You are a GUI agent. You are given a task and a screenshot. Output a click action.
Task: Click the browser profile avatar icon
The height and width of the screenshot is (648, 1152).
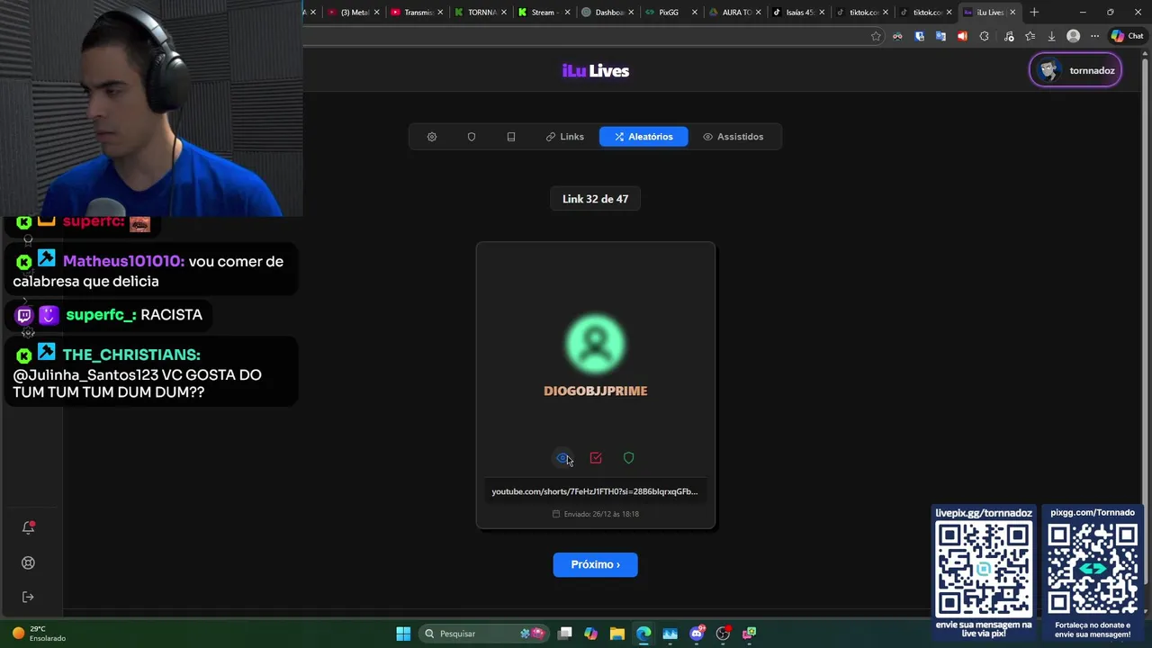pyautogui.click(x=1073, y=36)
